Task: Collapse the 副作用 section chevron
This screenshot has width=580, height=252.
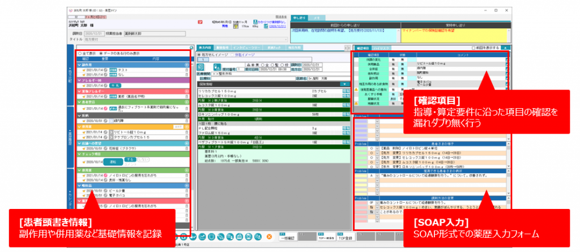Action: pos(79,65)
